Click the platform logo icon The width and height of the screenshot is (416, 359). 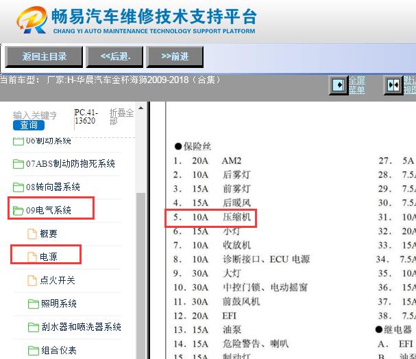[32, 20]
